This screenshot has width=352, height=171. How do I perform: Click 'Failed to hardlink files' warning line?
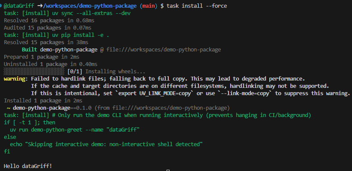pos(168,79)
